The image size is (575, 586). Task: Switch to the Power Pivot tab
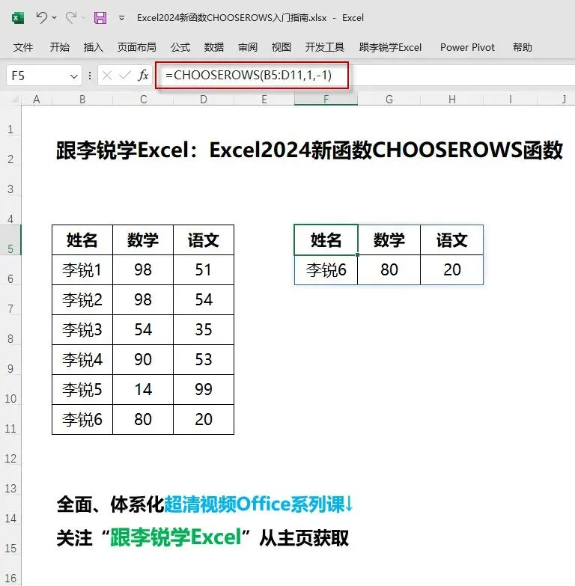pos(467,47)
